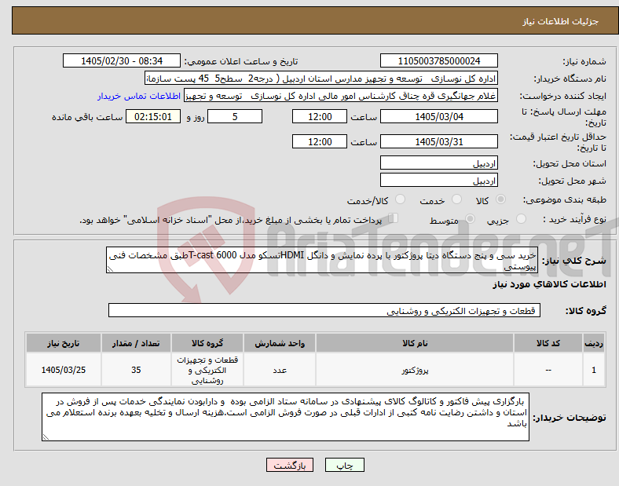Screen dimensions: 619x486
Task: Click the remaining days field showing 5
Action: coord(235,116)
